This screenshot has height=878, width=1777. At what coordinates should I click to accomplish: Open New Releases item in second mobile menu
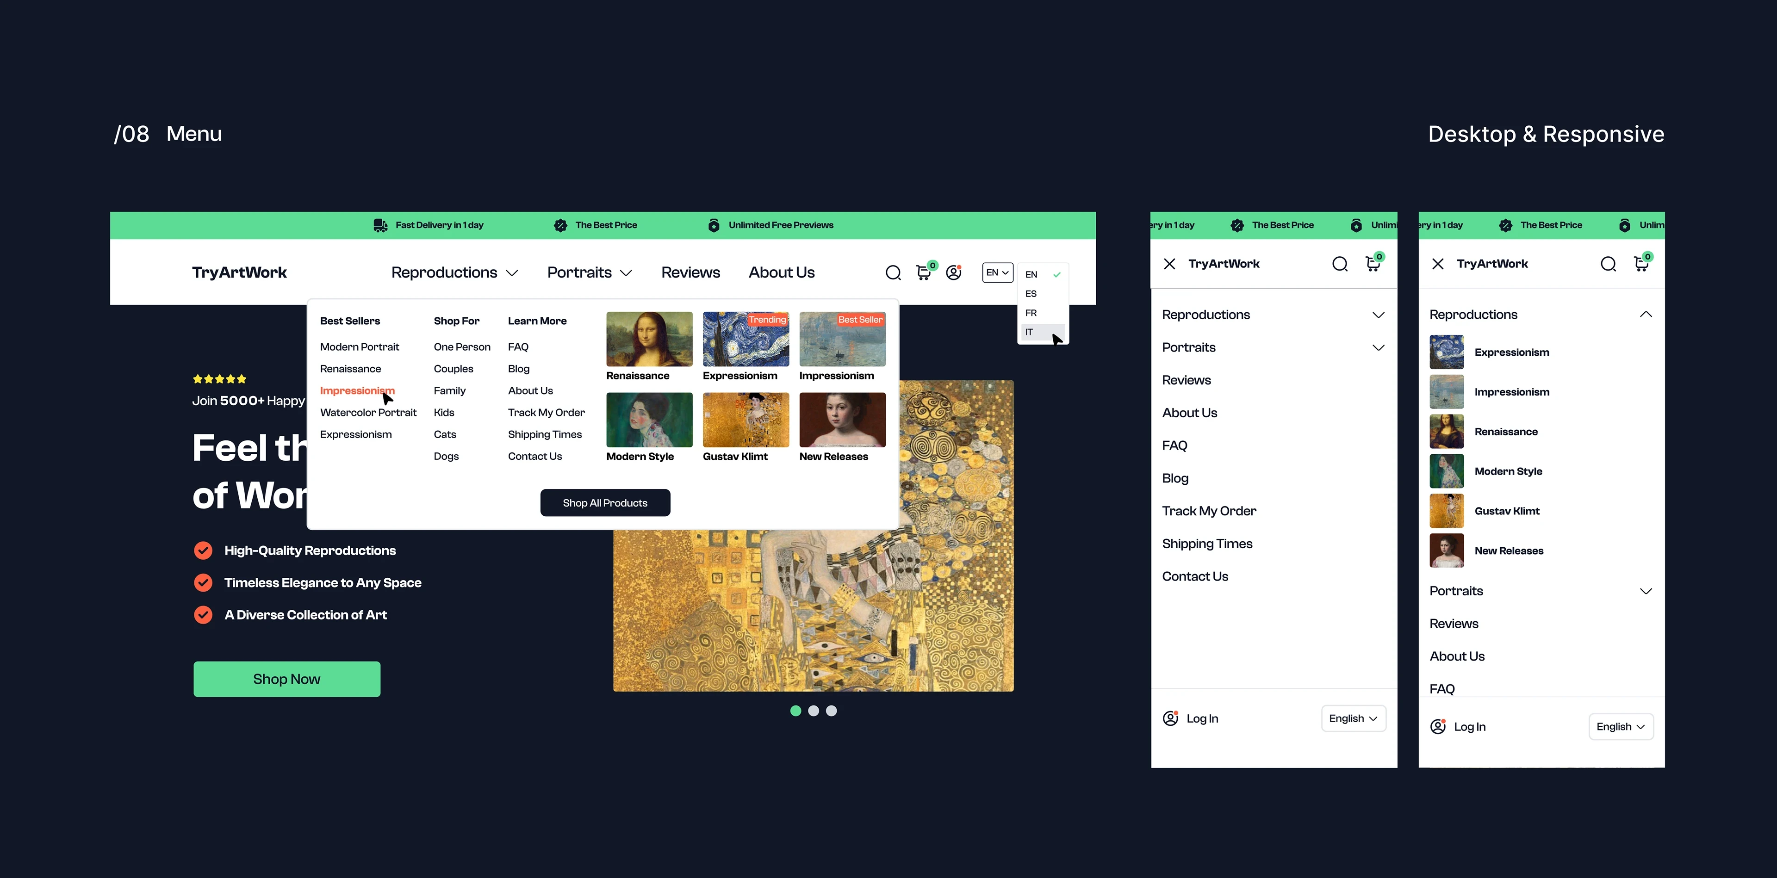pyautogui.click(x=1542, y=550)
